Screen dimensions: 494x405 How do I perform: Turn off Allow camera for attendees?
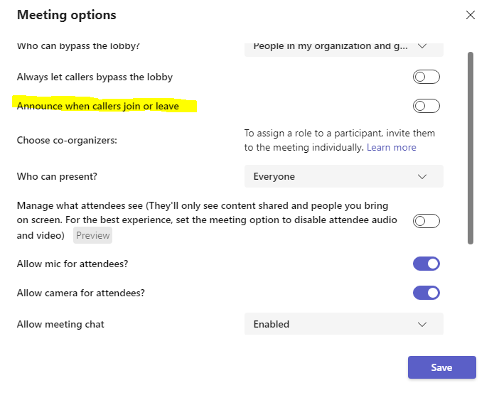click(x=426, y=293)
